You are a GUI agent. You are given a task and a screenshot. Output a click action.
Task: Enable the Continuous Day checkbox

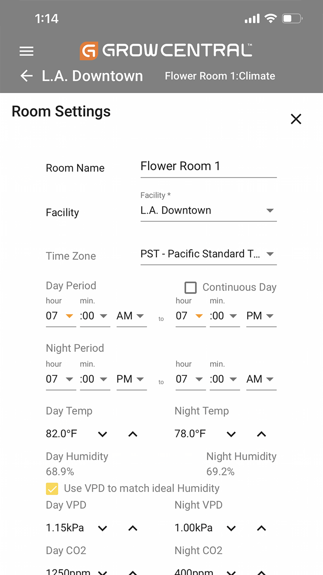pyautogui.click(x=191, y=287)
